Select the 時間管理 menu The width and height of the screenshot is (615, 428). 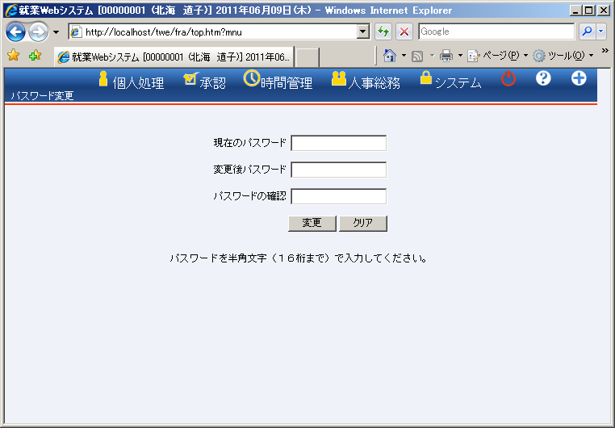278,82
